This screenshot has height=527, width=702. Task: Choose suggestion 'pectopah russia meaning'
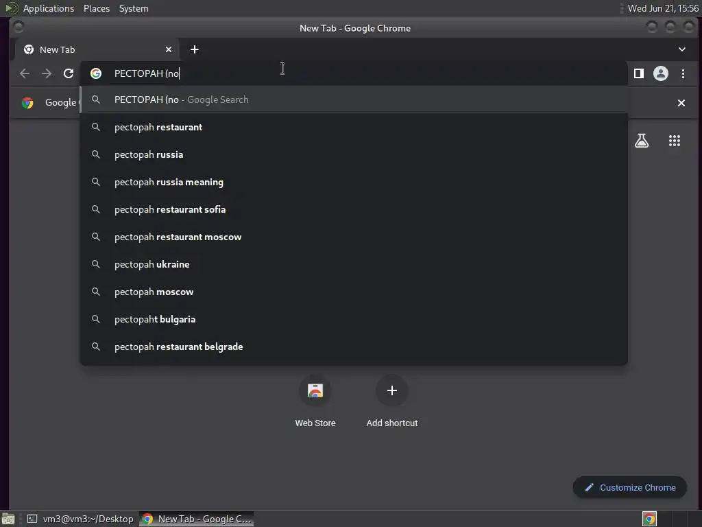tap(354, 182)
